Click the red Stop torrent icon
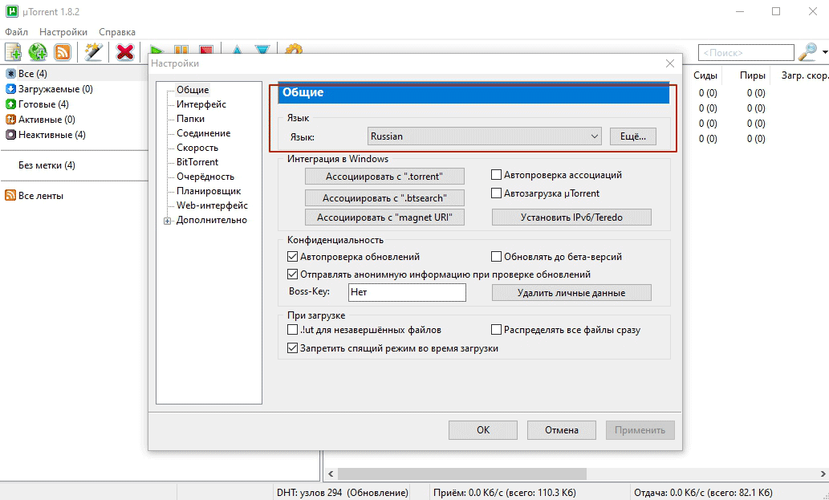The image size is (829, 500). tap(205, 51)
